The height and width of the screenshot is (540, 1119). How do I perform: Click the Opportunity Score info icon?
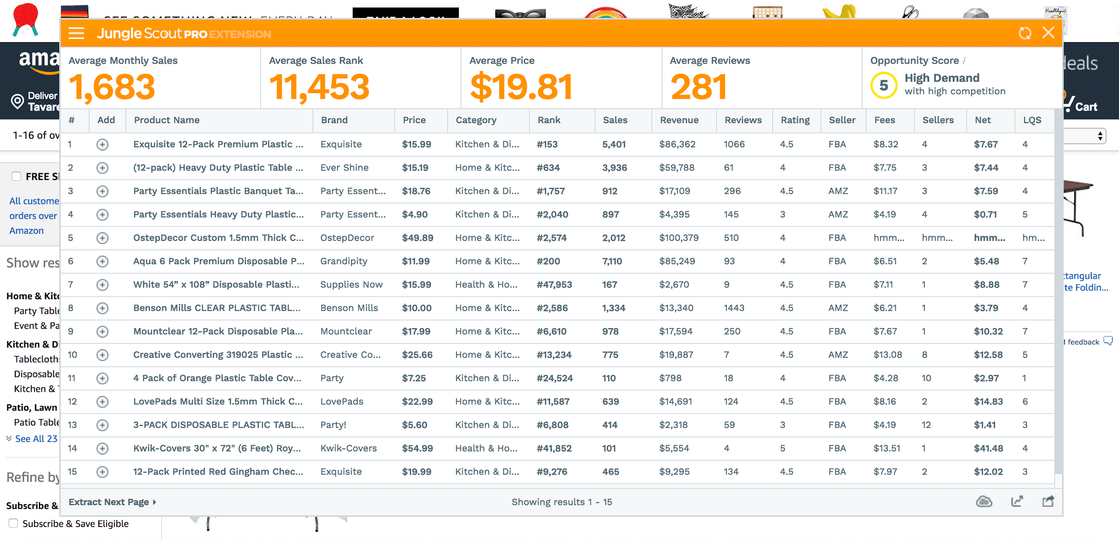tap(964, 60)
